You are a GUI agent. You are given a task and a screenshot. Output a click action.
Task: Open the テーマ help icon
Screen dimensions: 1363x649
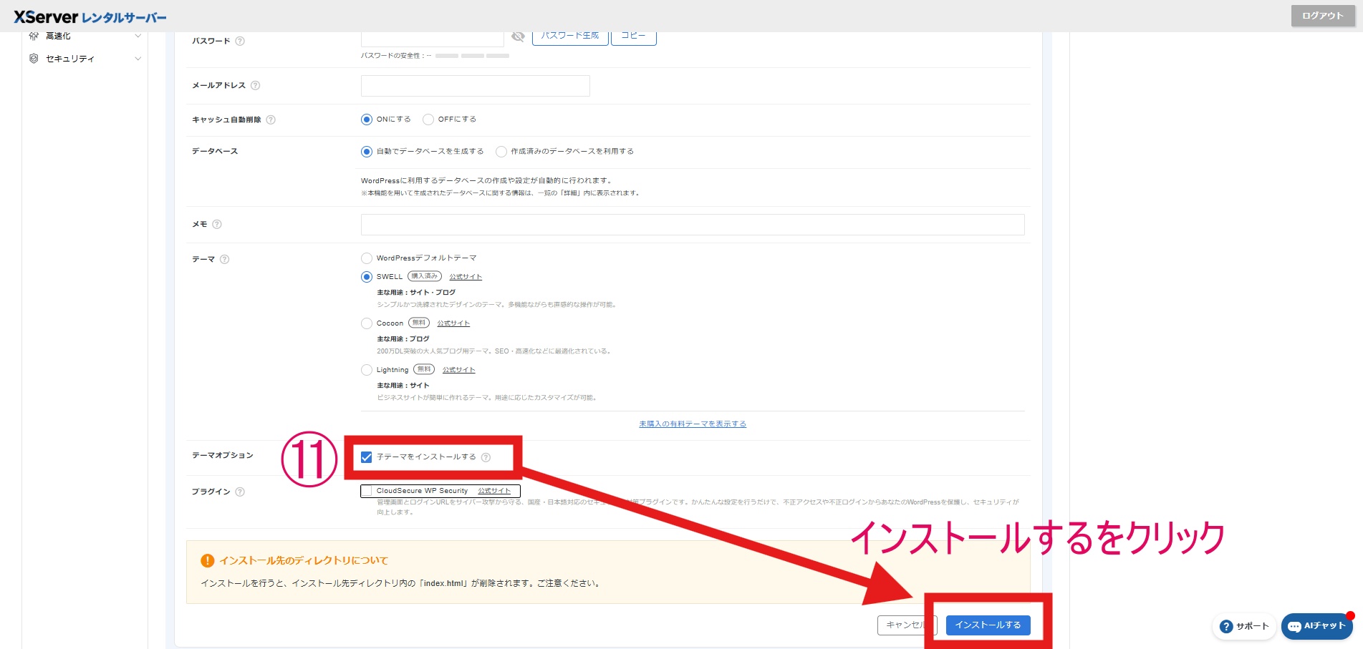(x=225, y=259)
